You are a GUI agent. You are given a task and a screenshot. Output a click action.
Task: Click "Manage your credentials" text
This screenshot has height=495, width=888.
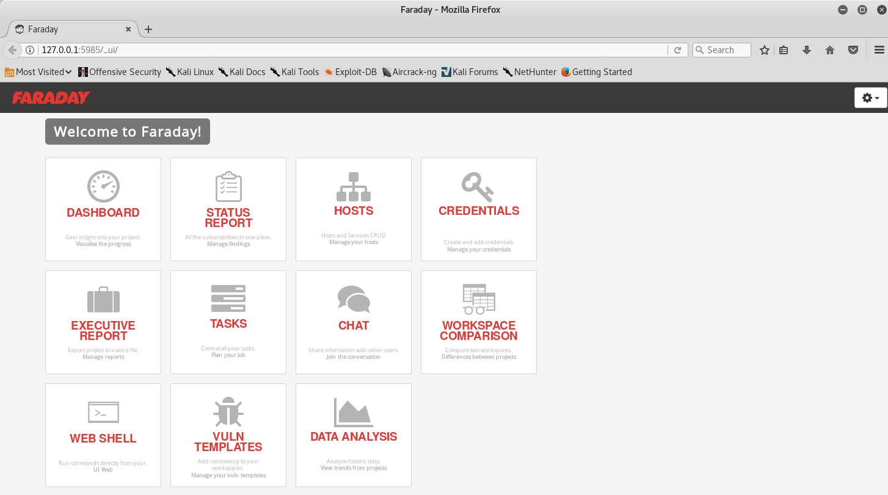point(479,250)
